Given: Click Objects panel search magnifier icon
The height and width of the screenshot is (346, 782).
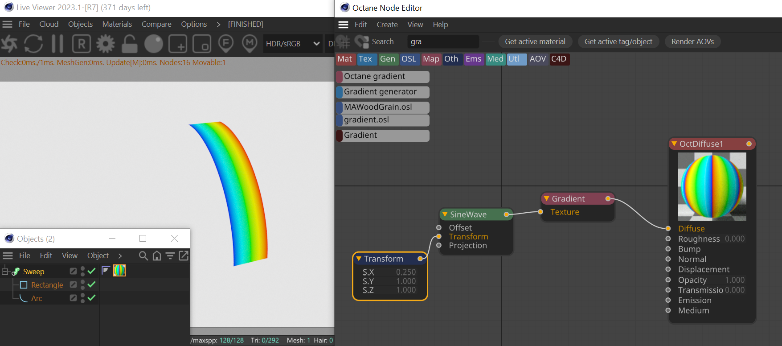Looking at the screenshot, I should [143, 255].
